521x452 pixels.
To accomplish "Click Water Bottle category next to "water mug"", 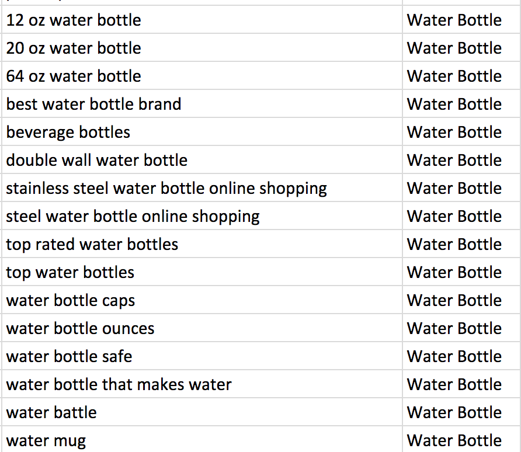I will [454, 441].
